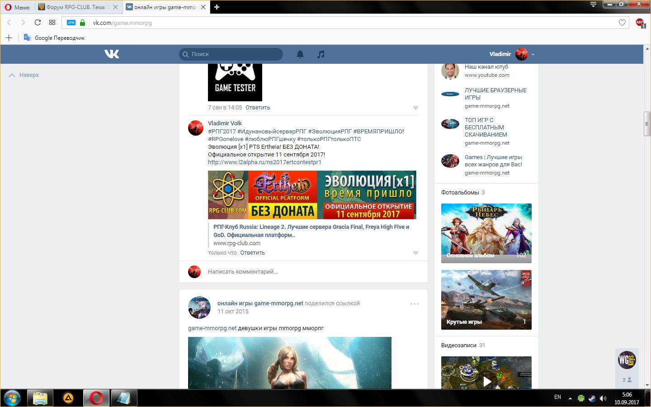Add page to bookmarks heart icon

pyautogui.click(x=622, y=23)
